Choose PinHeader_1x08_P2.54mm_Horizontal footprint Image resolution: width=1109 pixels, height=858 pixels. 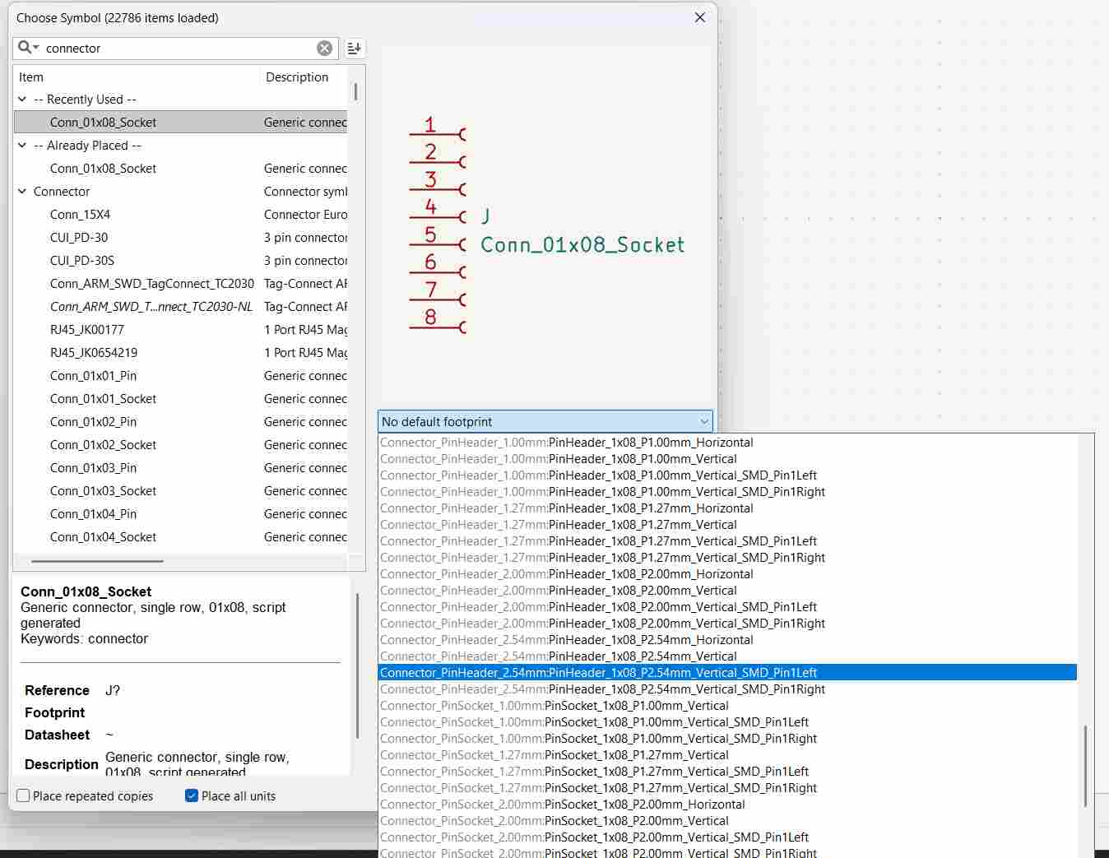point(727,640)
